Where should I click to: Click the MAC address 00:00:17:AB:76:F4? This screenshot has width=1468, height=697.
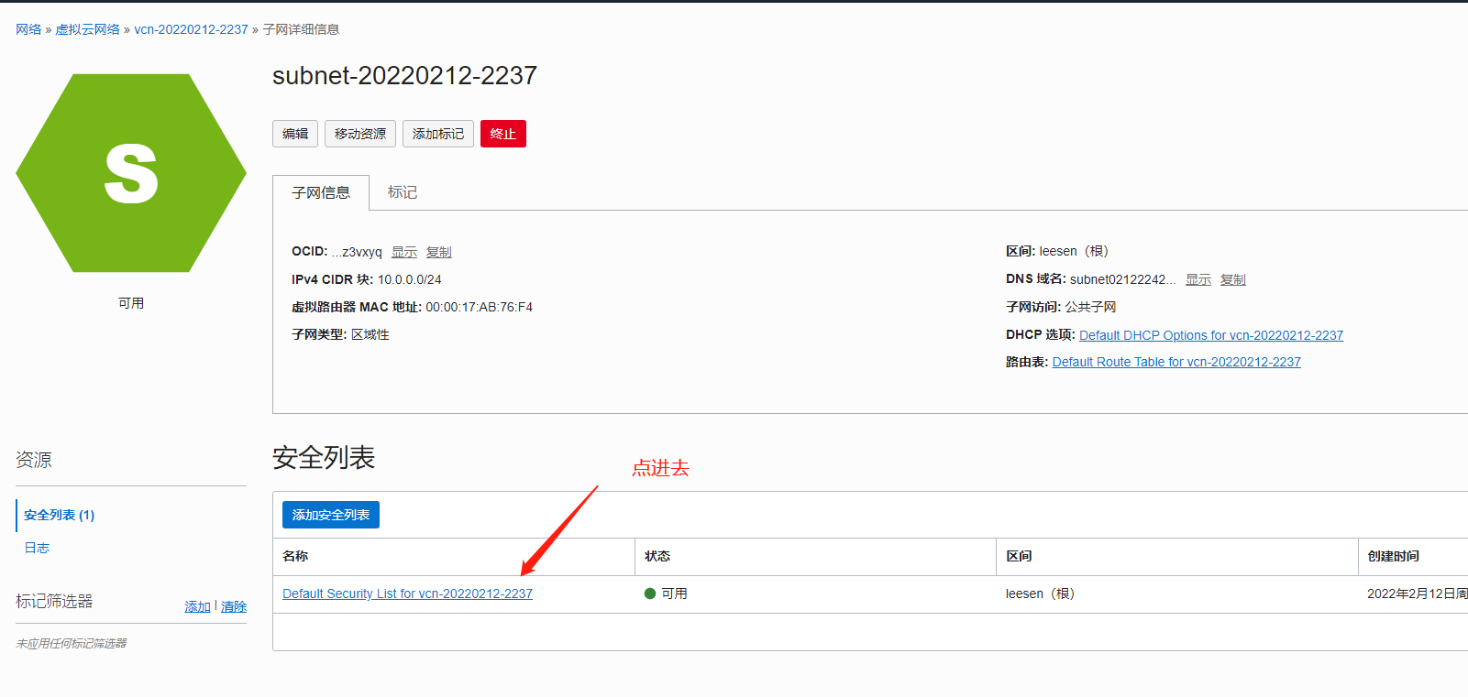[x=479, y=307]
